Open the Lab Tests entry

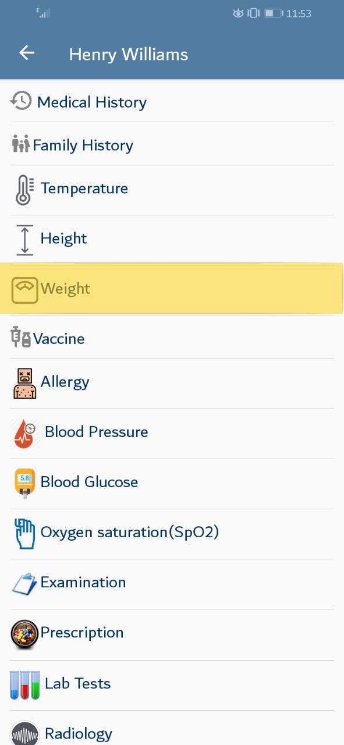172,685
